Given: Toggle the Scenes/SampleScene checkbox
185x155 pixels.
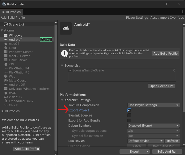Looking at the screenshot, I should [70, 70].
